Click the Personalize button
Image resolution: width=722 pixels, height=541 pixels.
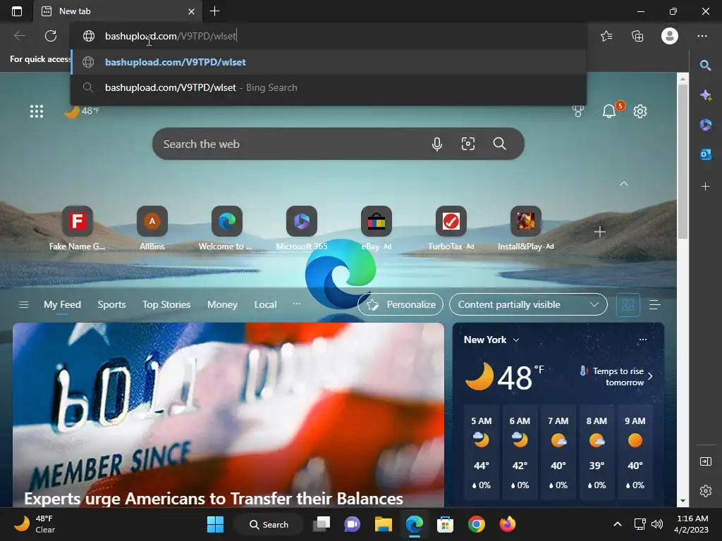tap(400, 304)
